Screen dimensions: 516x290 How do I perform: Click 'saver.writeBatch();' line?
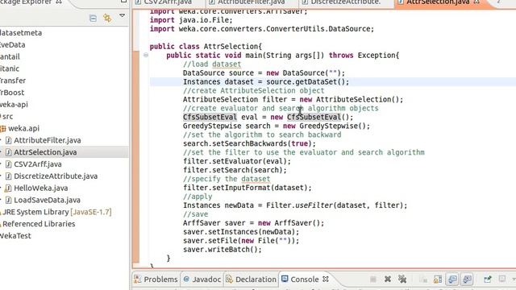pyautogui.click(x=223, y=250)
